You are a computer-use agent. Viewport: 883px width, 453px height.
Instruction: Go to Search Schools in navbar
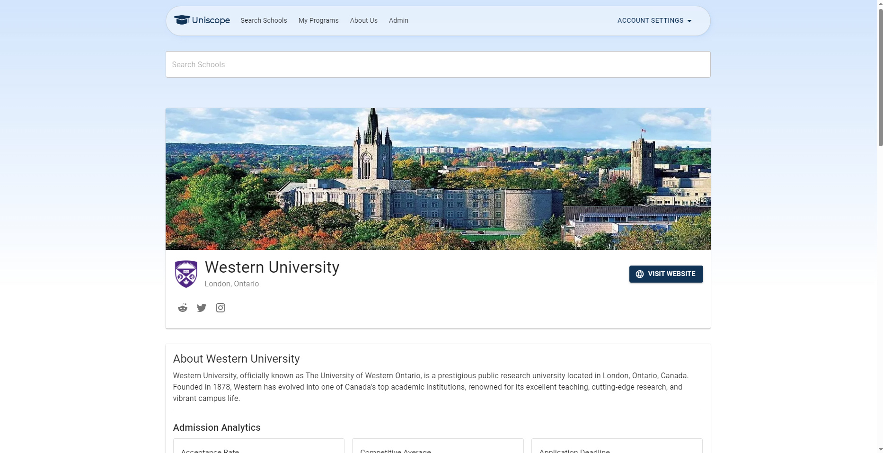point(264,20)
